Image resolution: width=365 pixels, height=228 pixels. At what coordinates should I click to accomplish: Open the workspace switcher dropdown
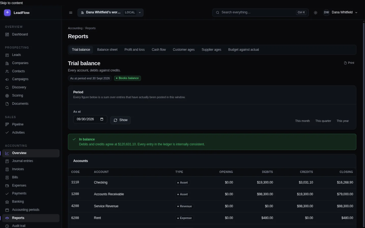111,12
